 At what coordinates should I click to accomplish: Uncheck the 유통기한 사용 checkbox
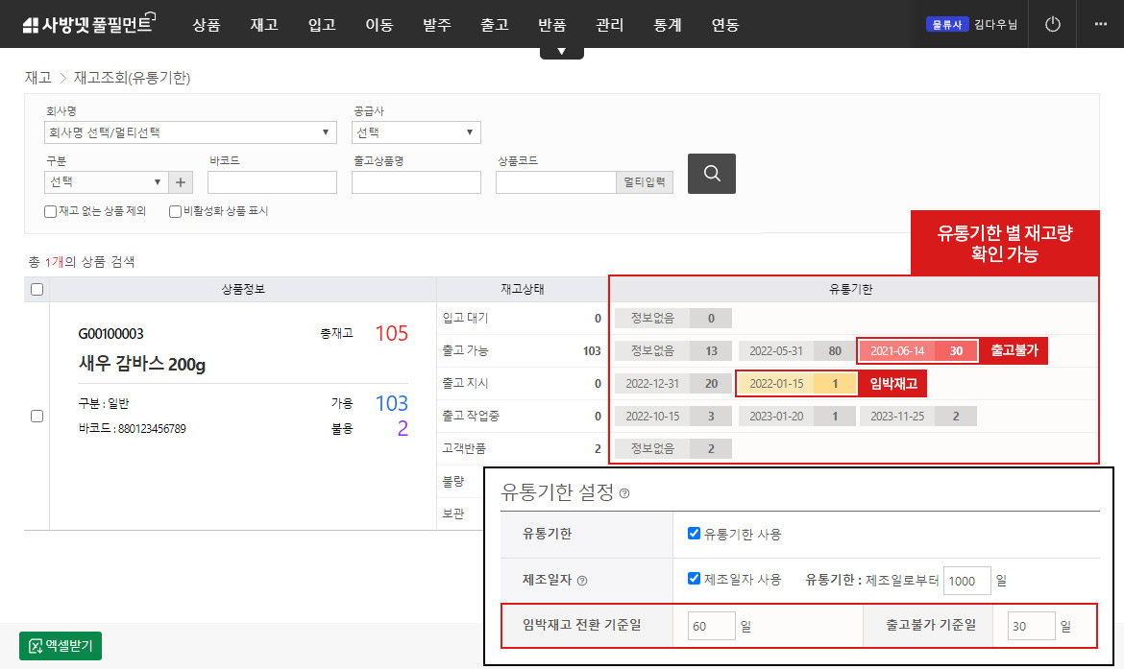click(694, 534)
